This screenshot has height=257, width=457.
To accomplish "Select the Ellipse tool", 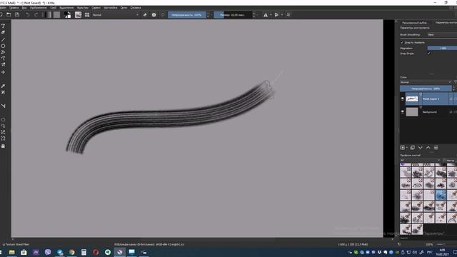I will 3,46.
